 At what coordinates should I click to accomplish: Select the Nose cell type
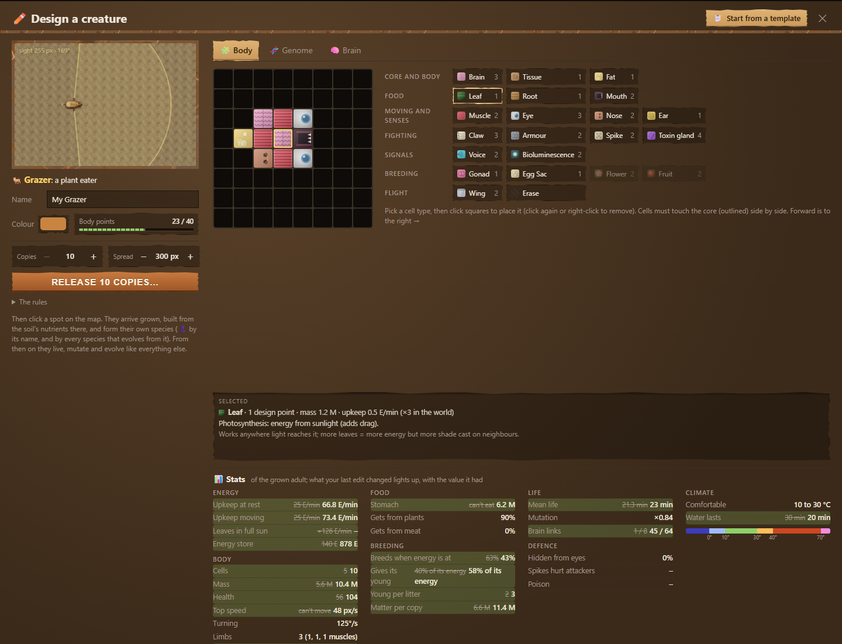[x=613, y=116]
